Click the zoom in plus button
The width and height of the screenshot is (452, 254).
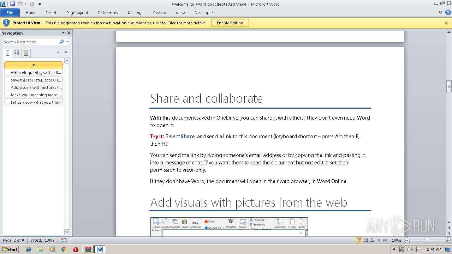point(448,240)
